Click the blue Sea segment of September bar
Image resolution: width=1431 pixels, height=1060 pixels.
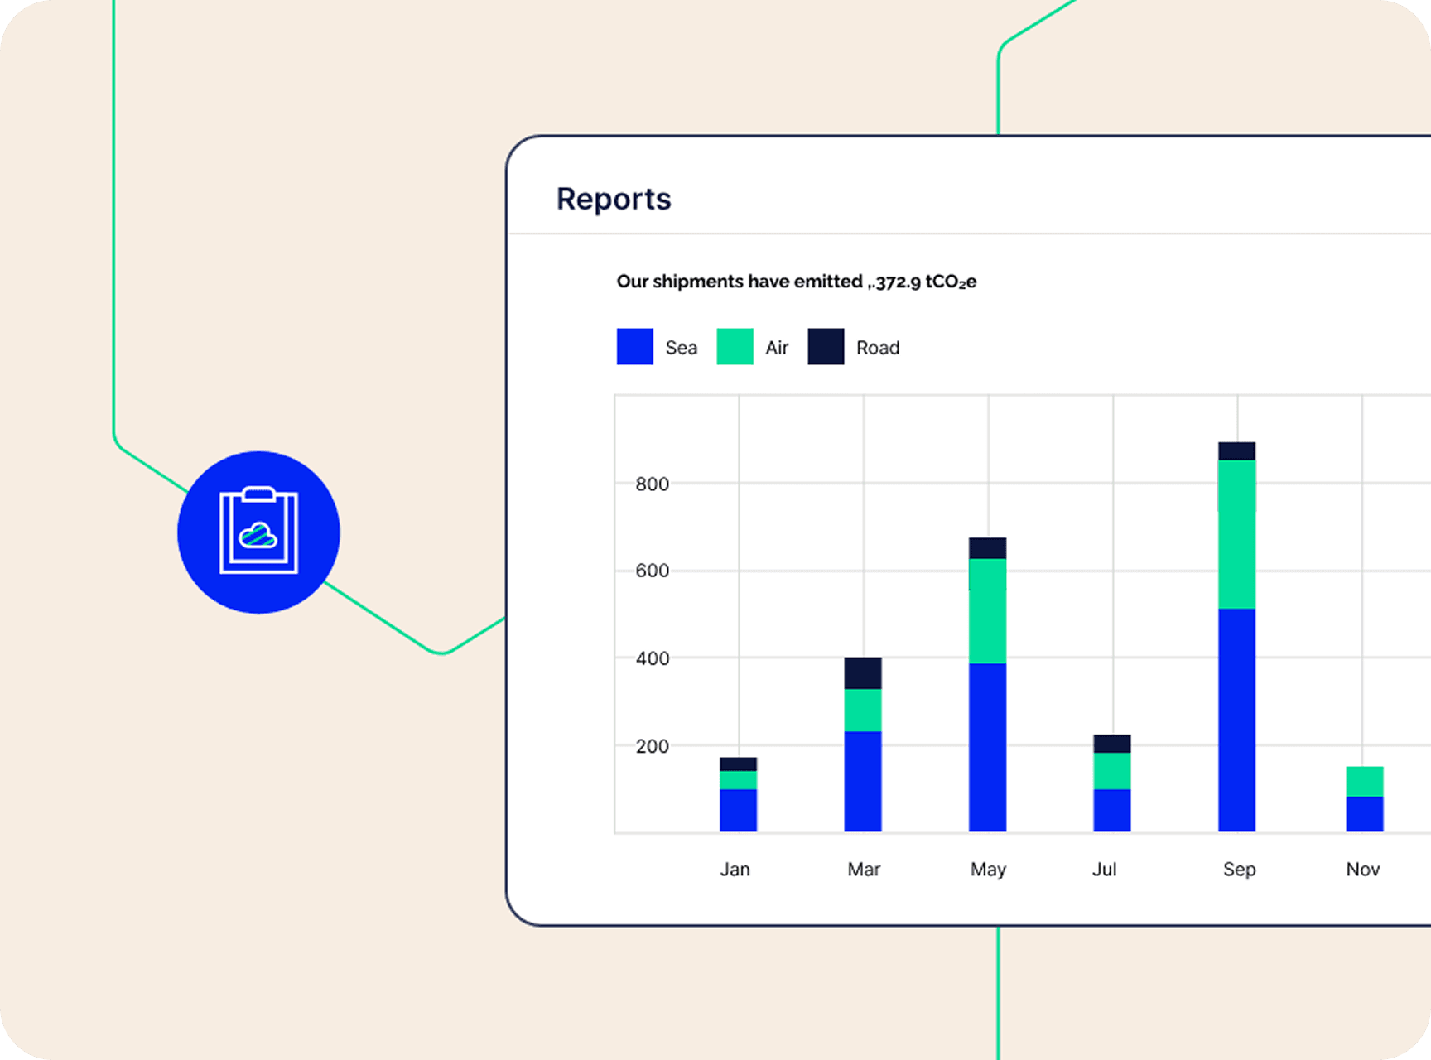(x=1236, y=720)
